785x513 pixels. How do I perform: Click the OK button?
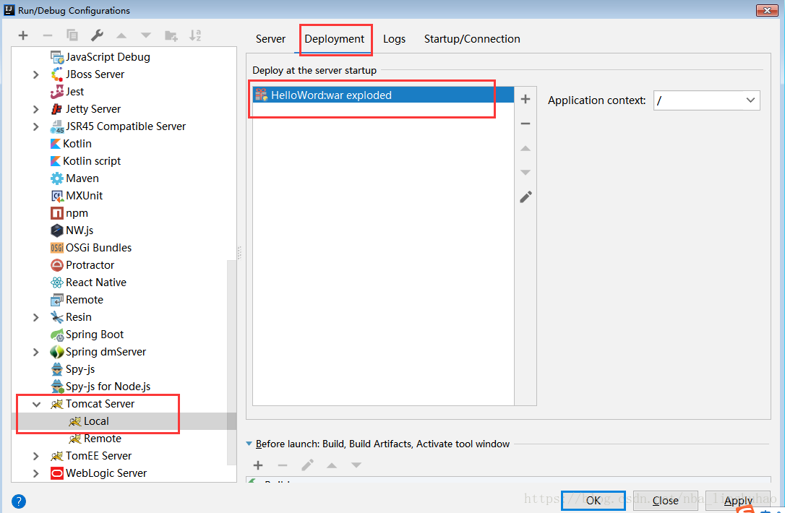click(593, 501)
